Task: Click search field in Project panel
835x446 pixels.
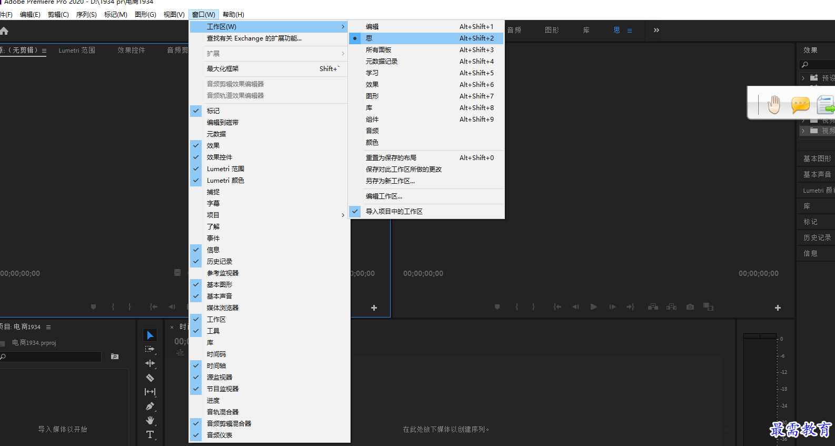Action: coord(51,356)
